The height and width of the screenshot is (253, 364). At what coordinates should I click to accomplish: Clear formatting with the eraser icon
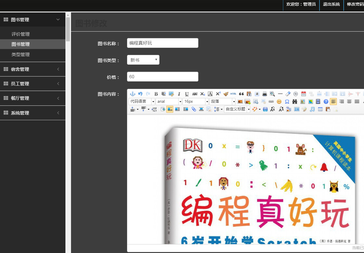(x=288, y=94)
